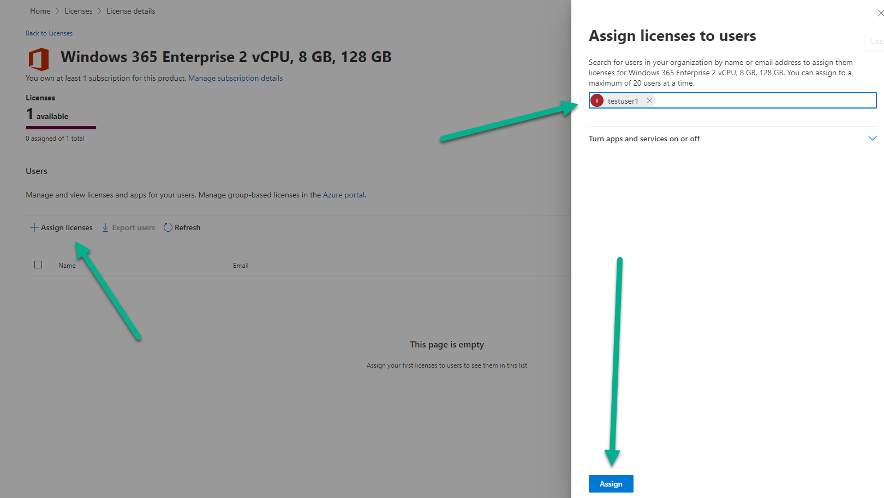This screenshot has height=498, width=884.
Task: Click the Users section heading
Action: 37,171
